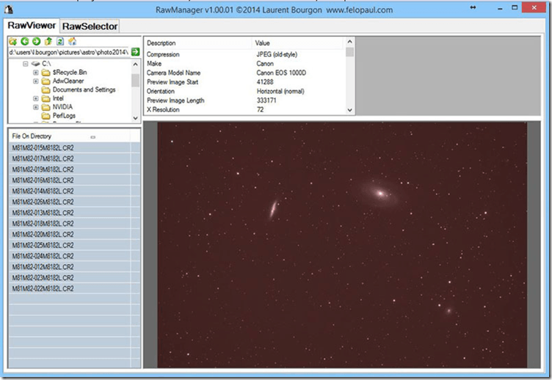Go forward with the round green right arrow
Image resolution: width=552 pixels, height=380 pixels.
tap(36, 42)
